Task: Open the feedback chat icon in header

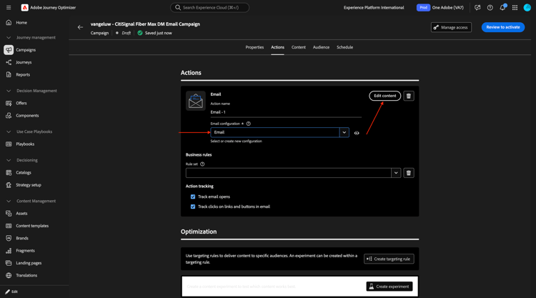Action: (477, 8)
